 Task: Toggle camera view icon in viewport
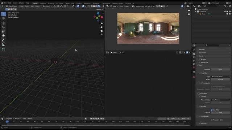point(101,31)
